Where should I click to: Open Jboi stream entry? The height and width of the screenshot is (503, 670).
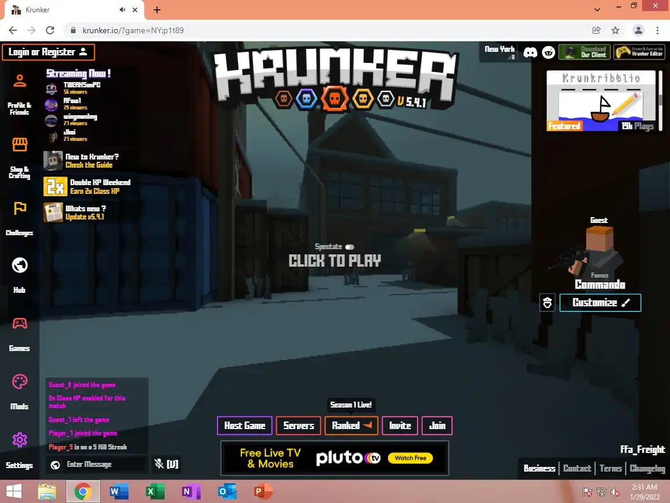(66, 135)
